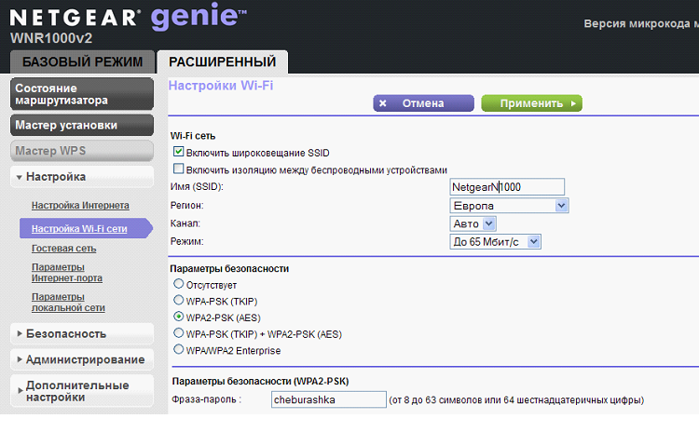
Task: Choose WPA/WPA2 Enterprise radio button
Action: pos(178,350)
